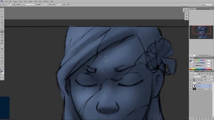Select the Brush tool in toolbox
The image size is (214, 120).
pos(2,32)
